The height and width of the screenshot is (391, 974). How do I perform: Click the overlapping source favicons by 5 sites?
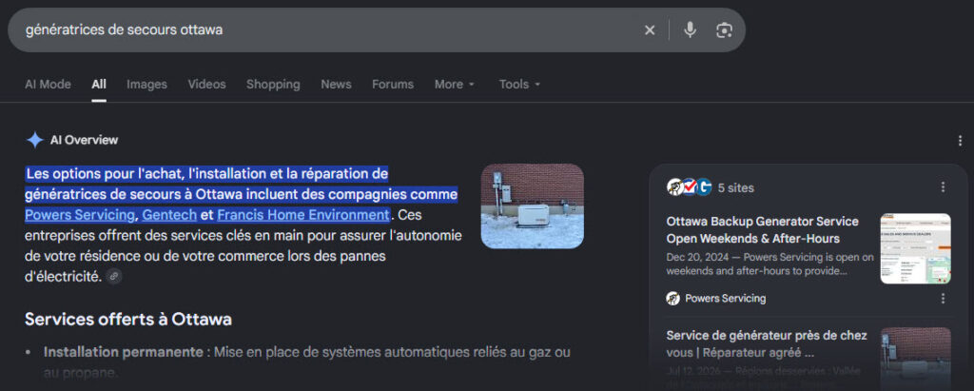tap(689, 187)
